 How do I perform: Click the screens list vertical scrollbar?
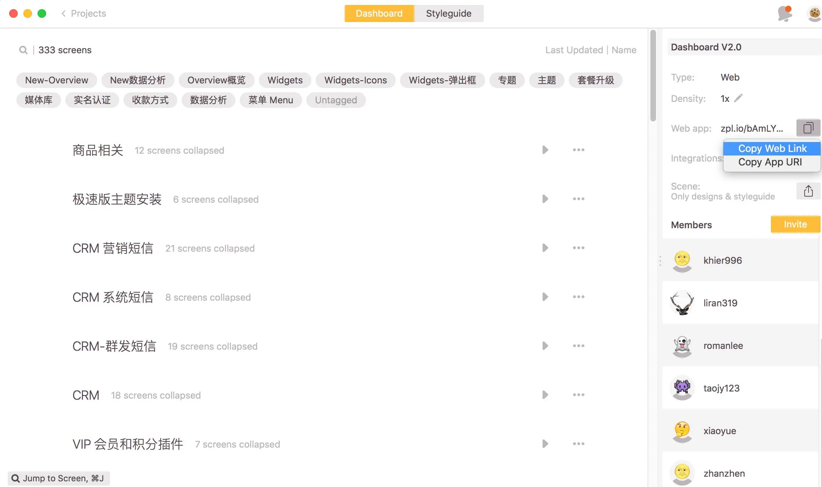(x=653, y=76)
